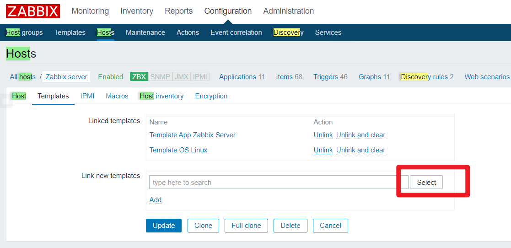511x248 pixels.
Task: Click the Add template link
Action: click(x=156, y=200)
